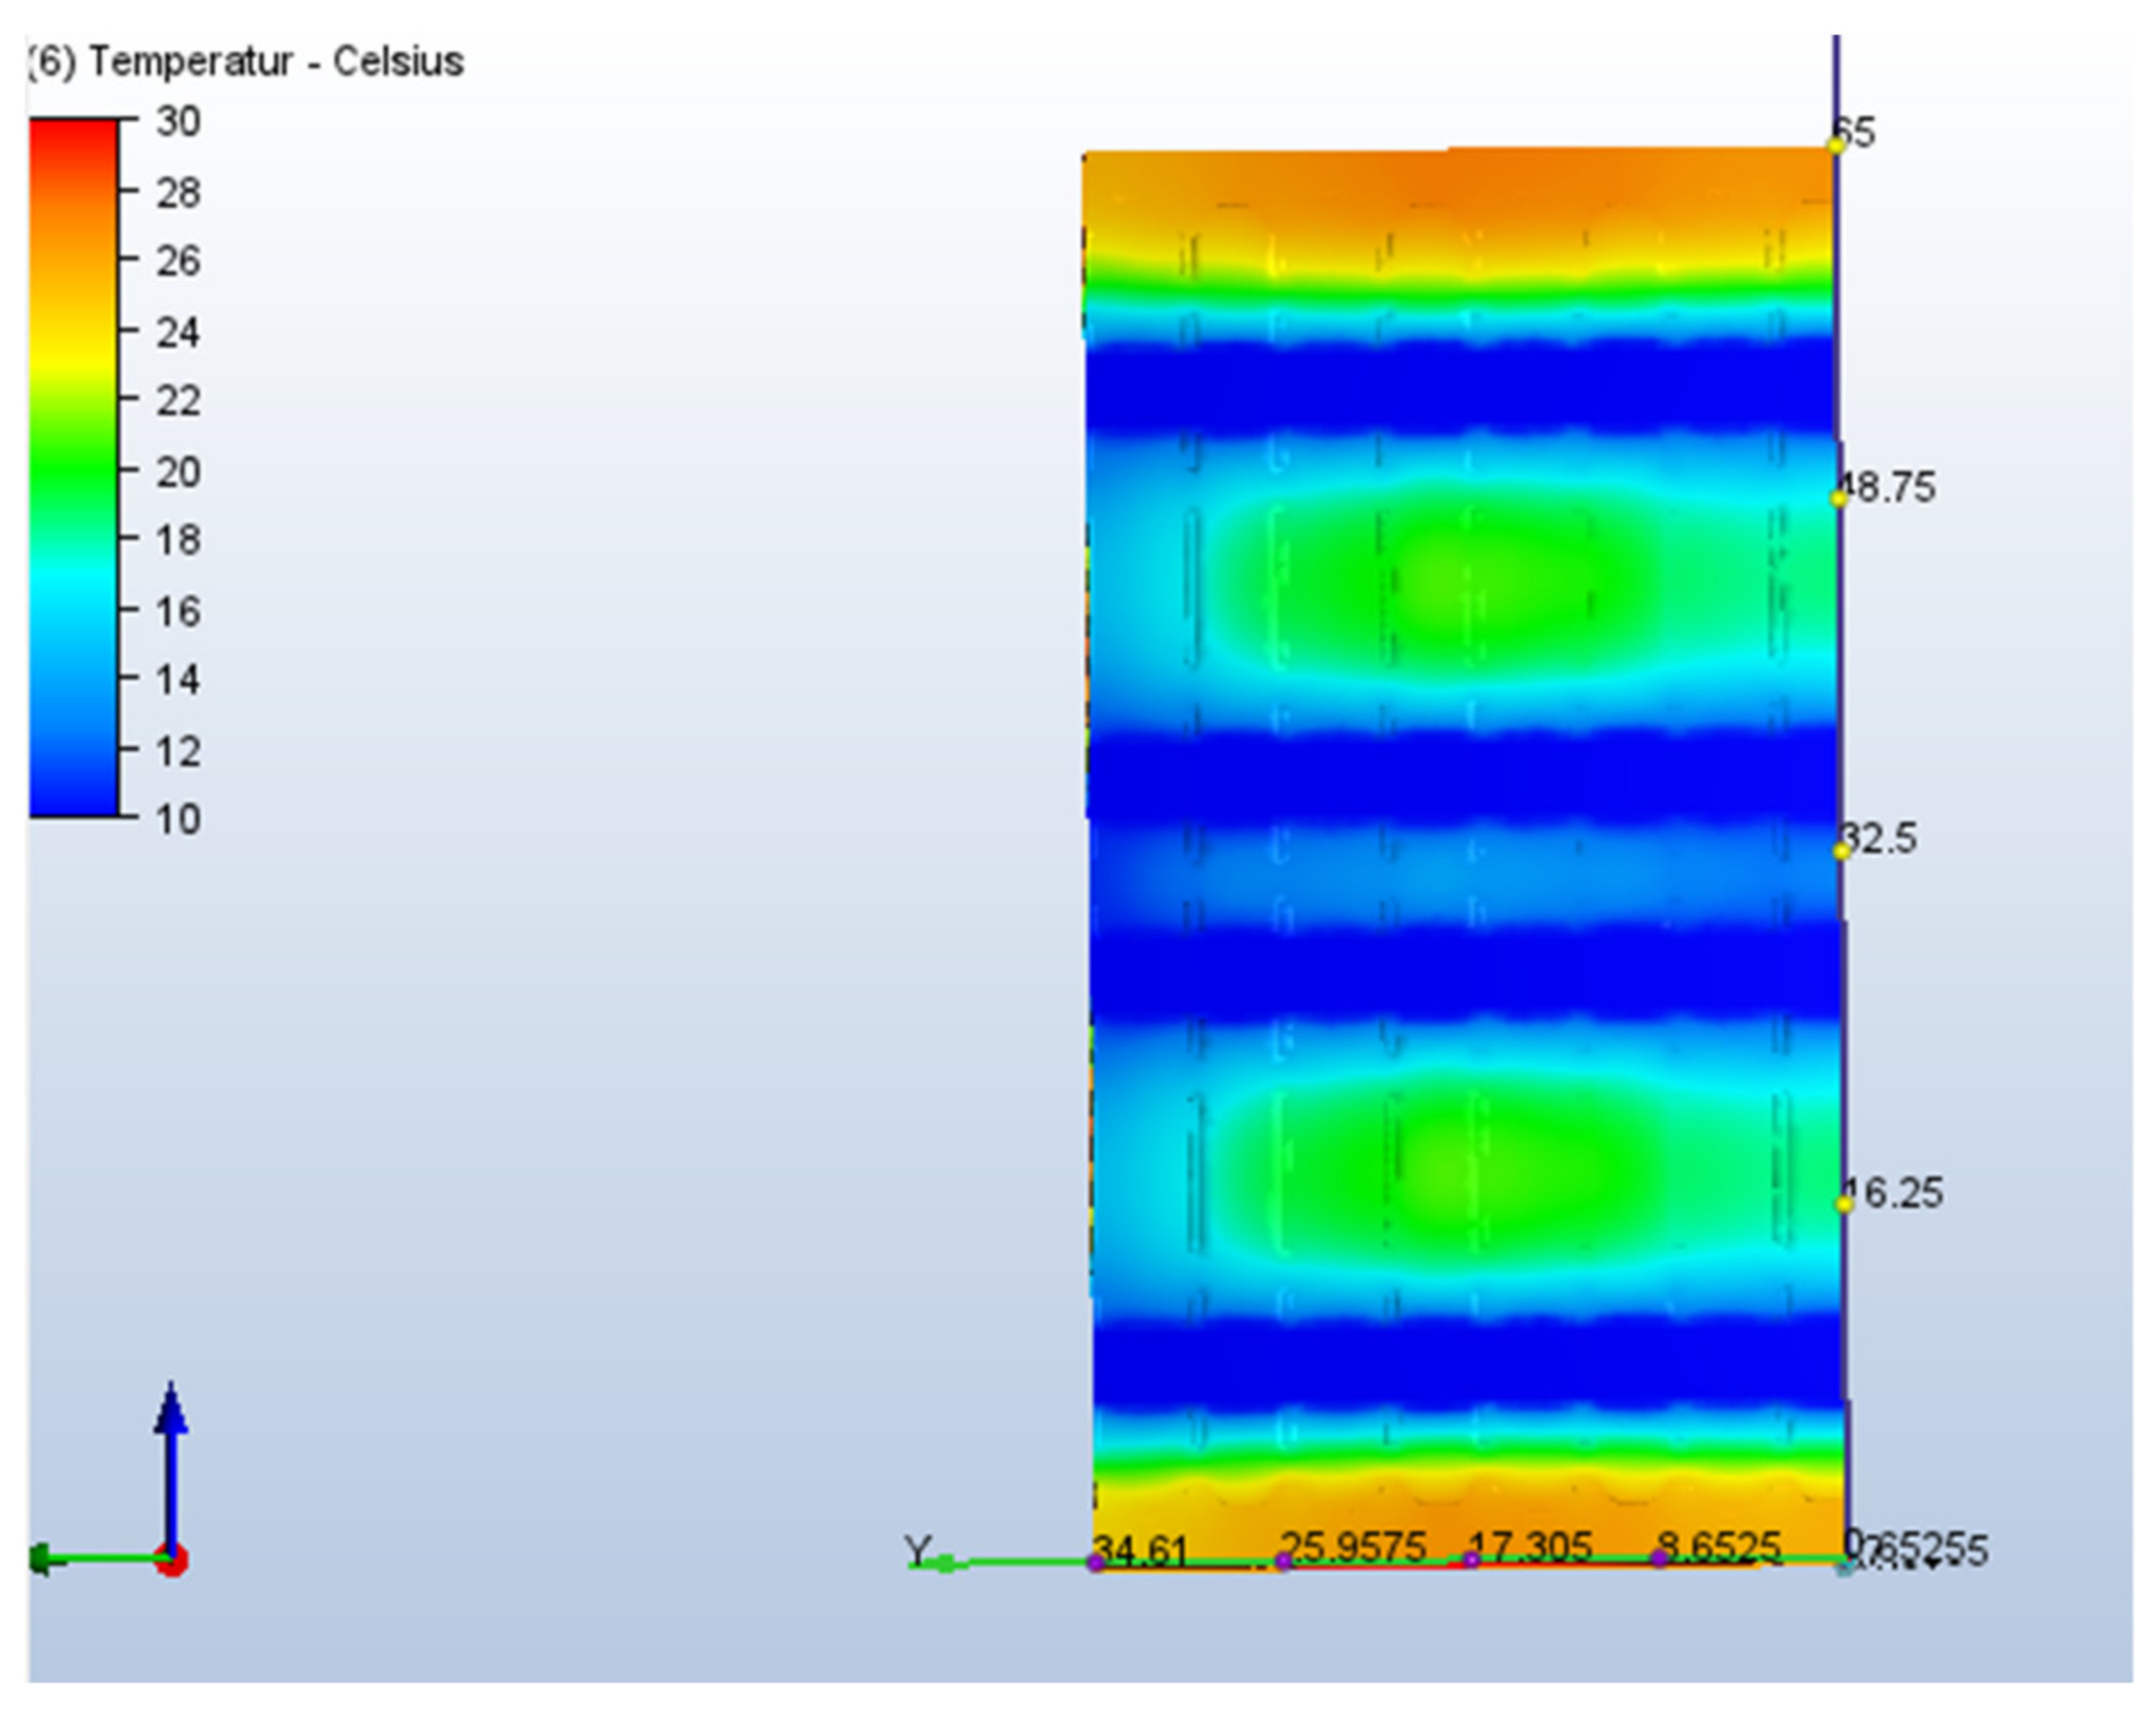Click the purple marker dot near 25.9575
Image resolution: width=2156 pixels, height=1714 pixels.
coord(1283,1562)
